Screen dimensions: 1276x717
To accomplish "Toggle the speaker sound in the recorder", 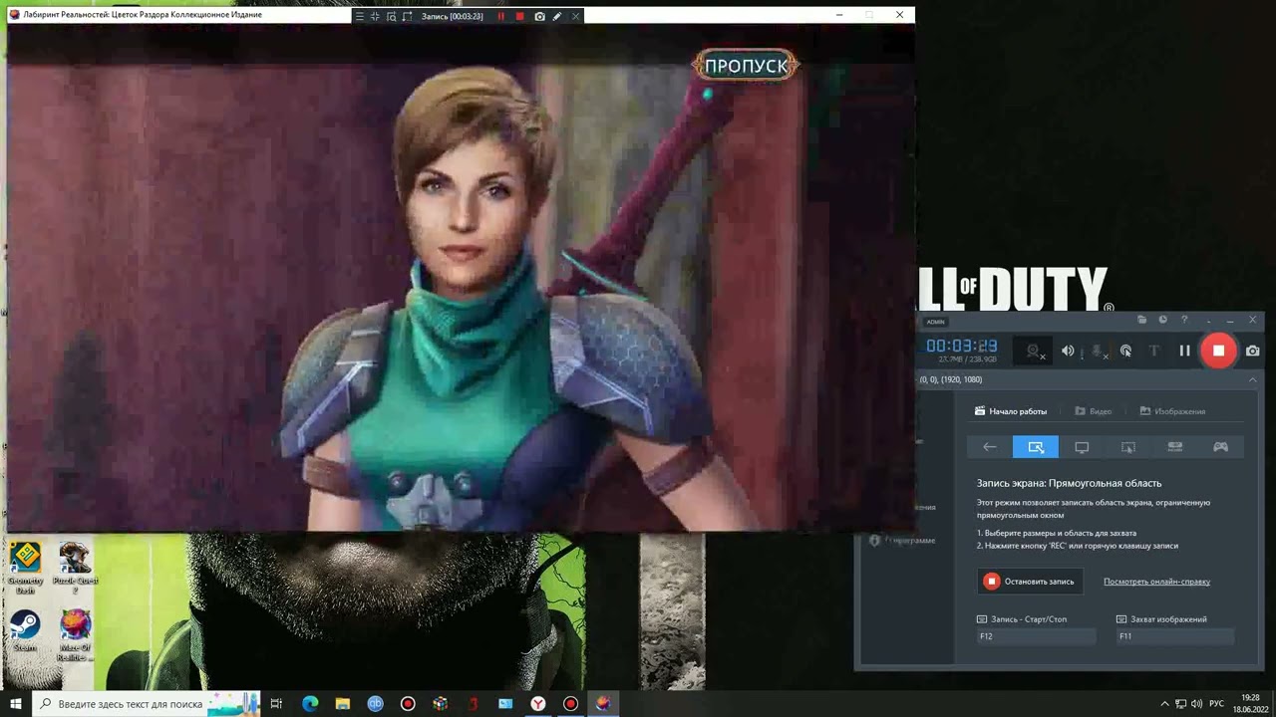I will [x=1069, y=351].
